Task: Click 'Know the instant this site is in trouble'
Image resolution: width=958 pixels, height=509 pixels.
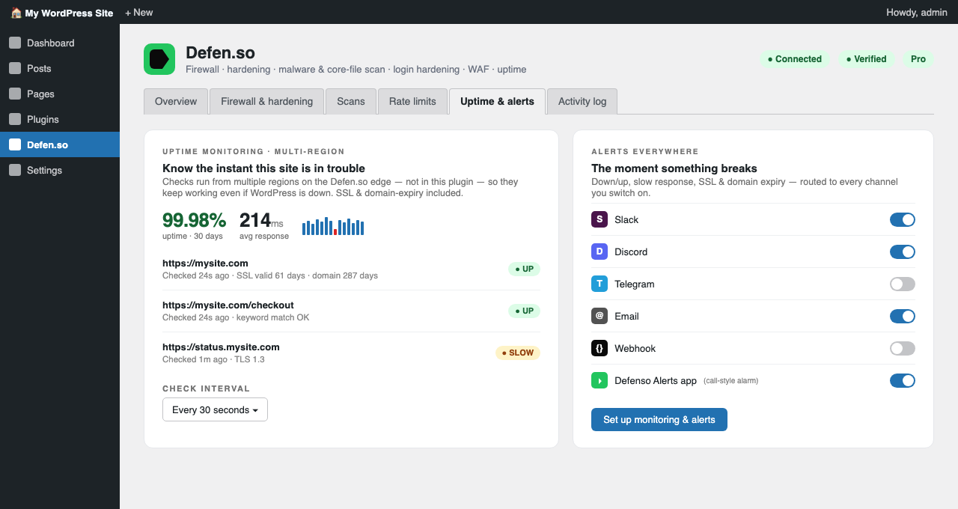Action: tap(263, 168)
